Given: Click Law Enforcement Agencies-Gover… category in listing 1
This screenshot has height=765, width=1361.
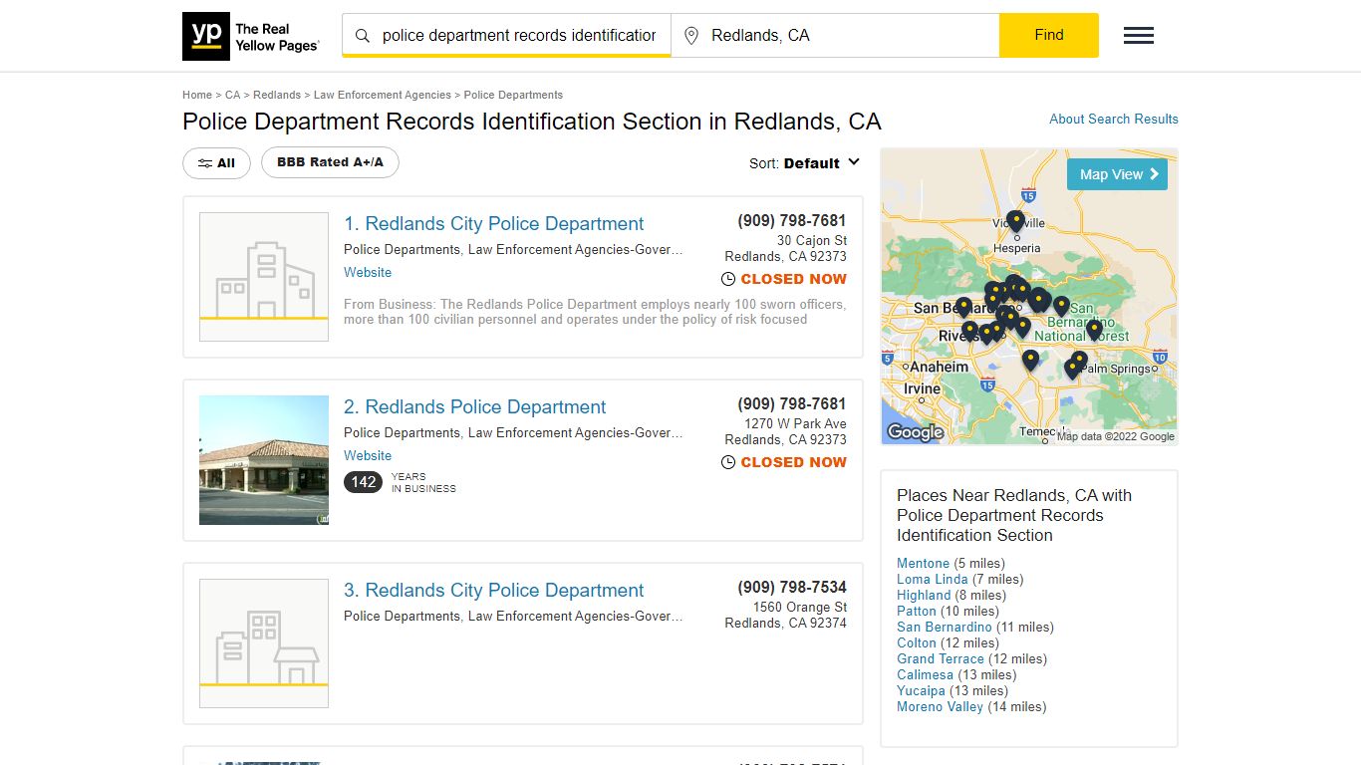Looking at the screenshot, I should pos(576,250).
